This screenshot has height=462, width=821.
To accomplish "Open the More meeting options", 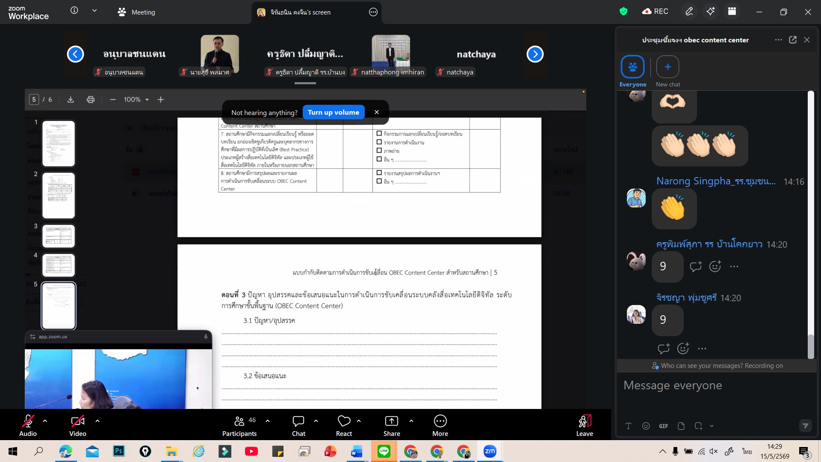I will pos(440,425).
